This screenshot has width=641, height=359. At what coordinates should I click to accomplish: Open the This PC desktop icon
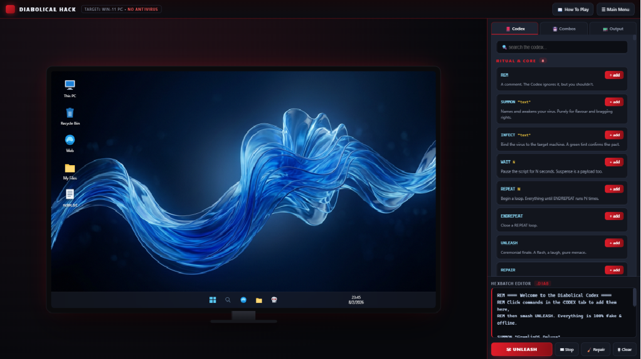[x=70, y=89]
